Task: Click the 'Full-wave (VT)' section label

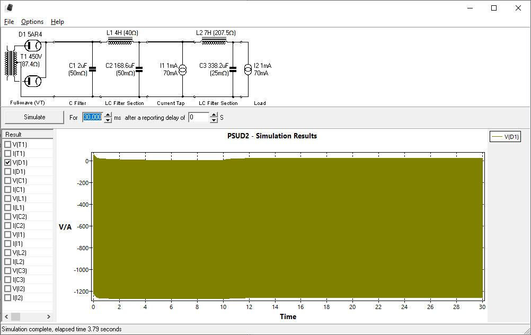Action: click(28, 103)
